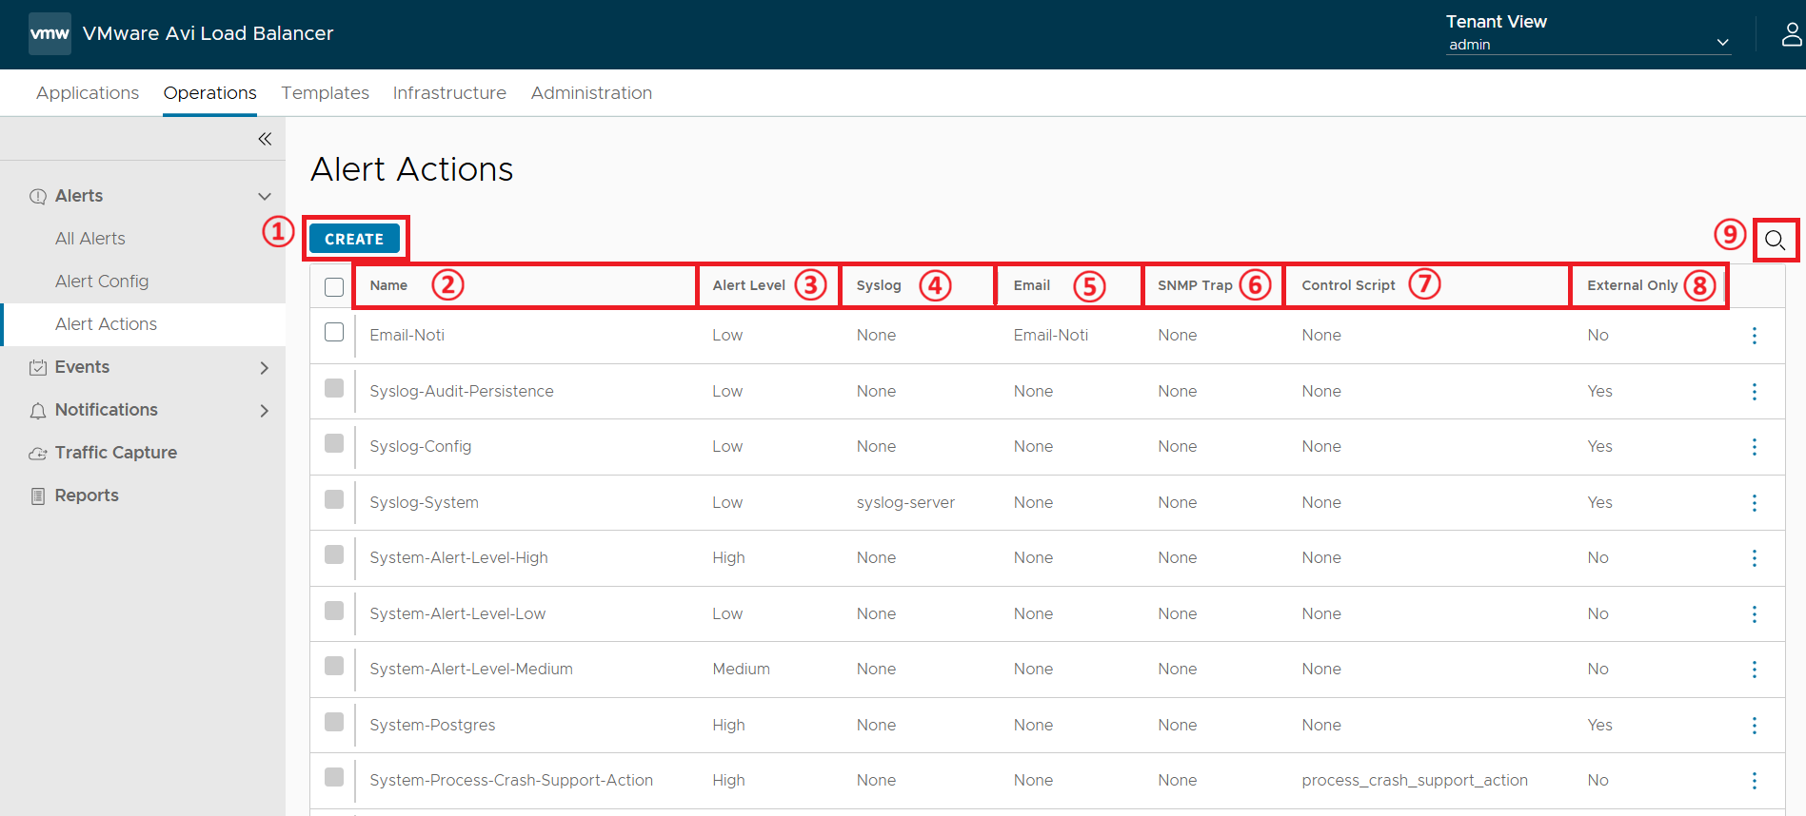Open the user account profile icon
Viewport: 1806px width, 816px height.
tap(1792, 34)
